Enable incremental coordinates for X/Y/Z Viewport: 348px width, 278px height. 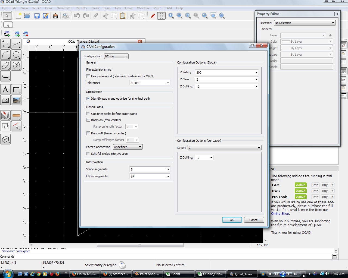[88, 76]
